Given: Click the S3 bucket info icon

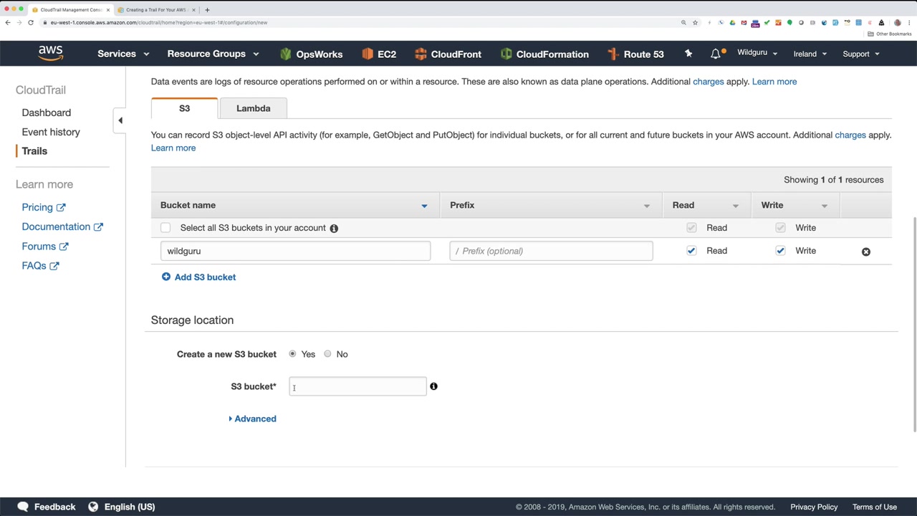Looking at the screenshot, I should (433, 386).
